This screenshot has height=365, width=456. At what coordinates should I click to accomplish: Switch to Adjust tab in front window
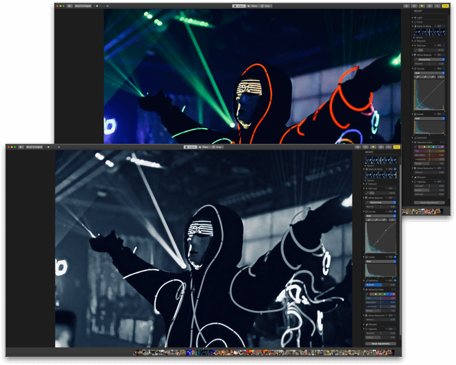click(190, 147)
